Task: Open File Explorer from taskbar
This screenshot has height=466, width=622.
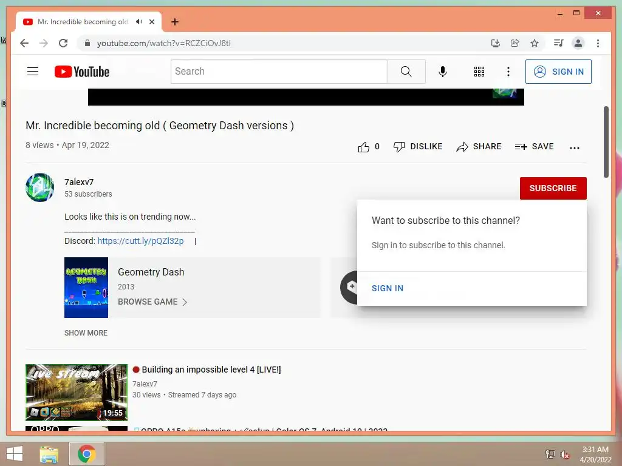Action: pos(49,454)
